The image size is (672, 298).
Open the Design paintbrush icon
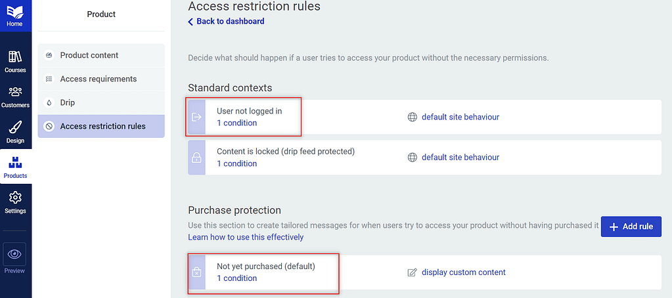(15, 127)
